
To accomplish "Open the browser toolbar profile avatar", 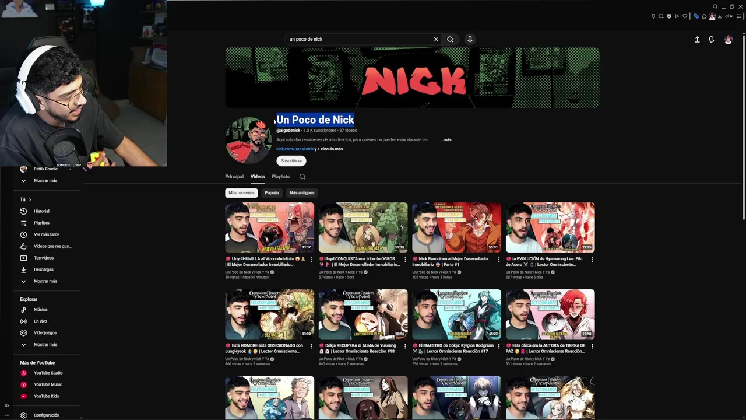I will point(712,16).
